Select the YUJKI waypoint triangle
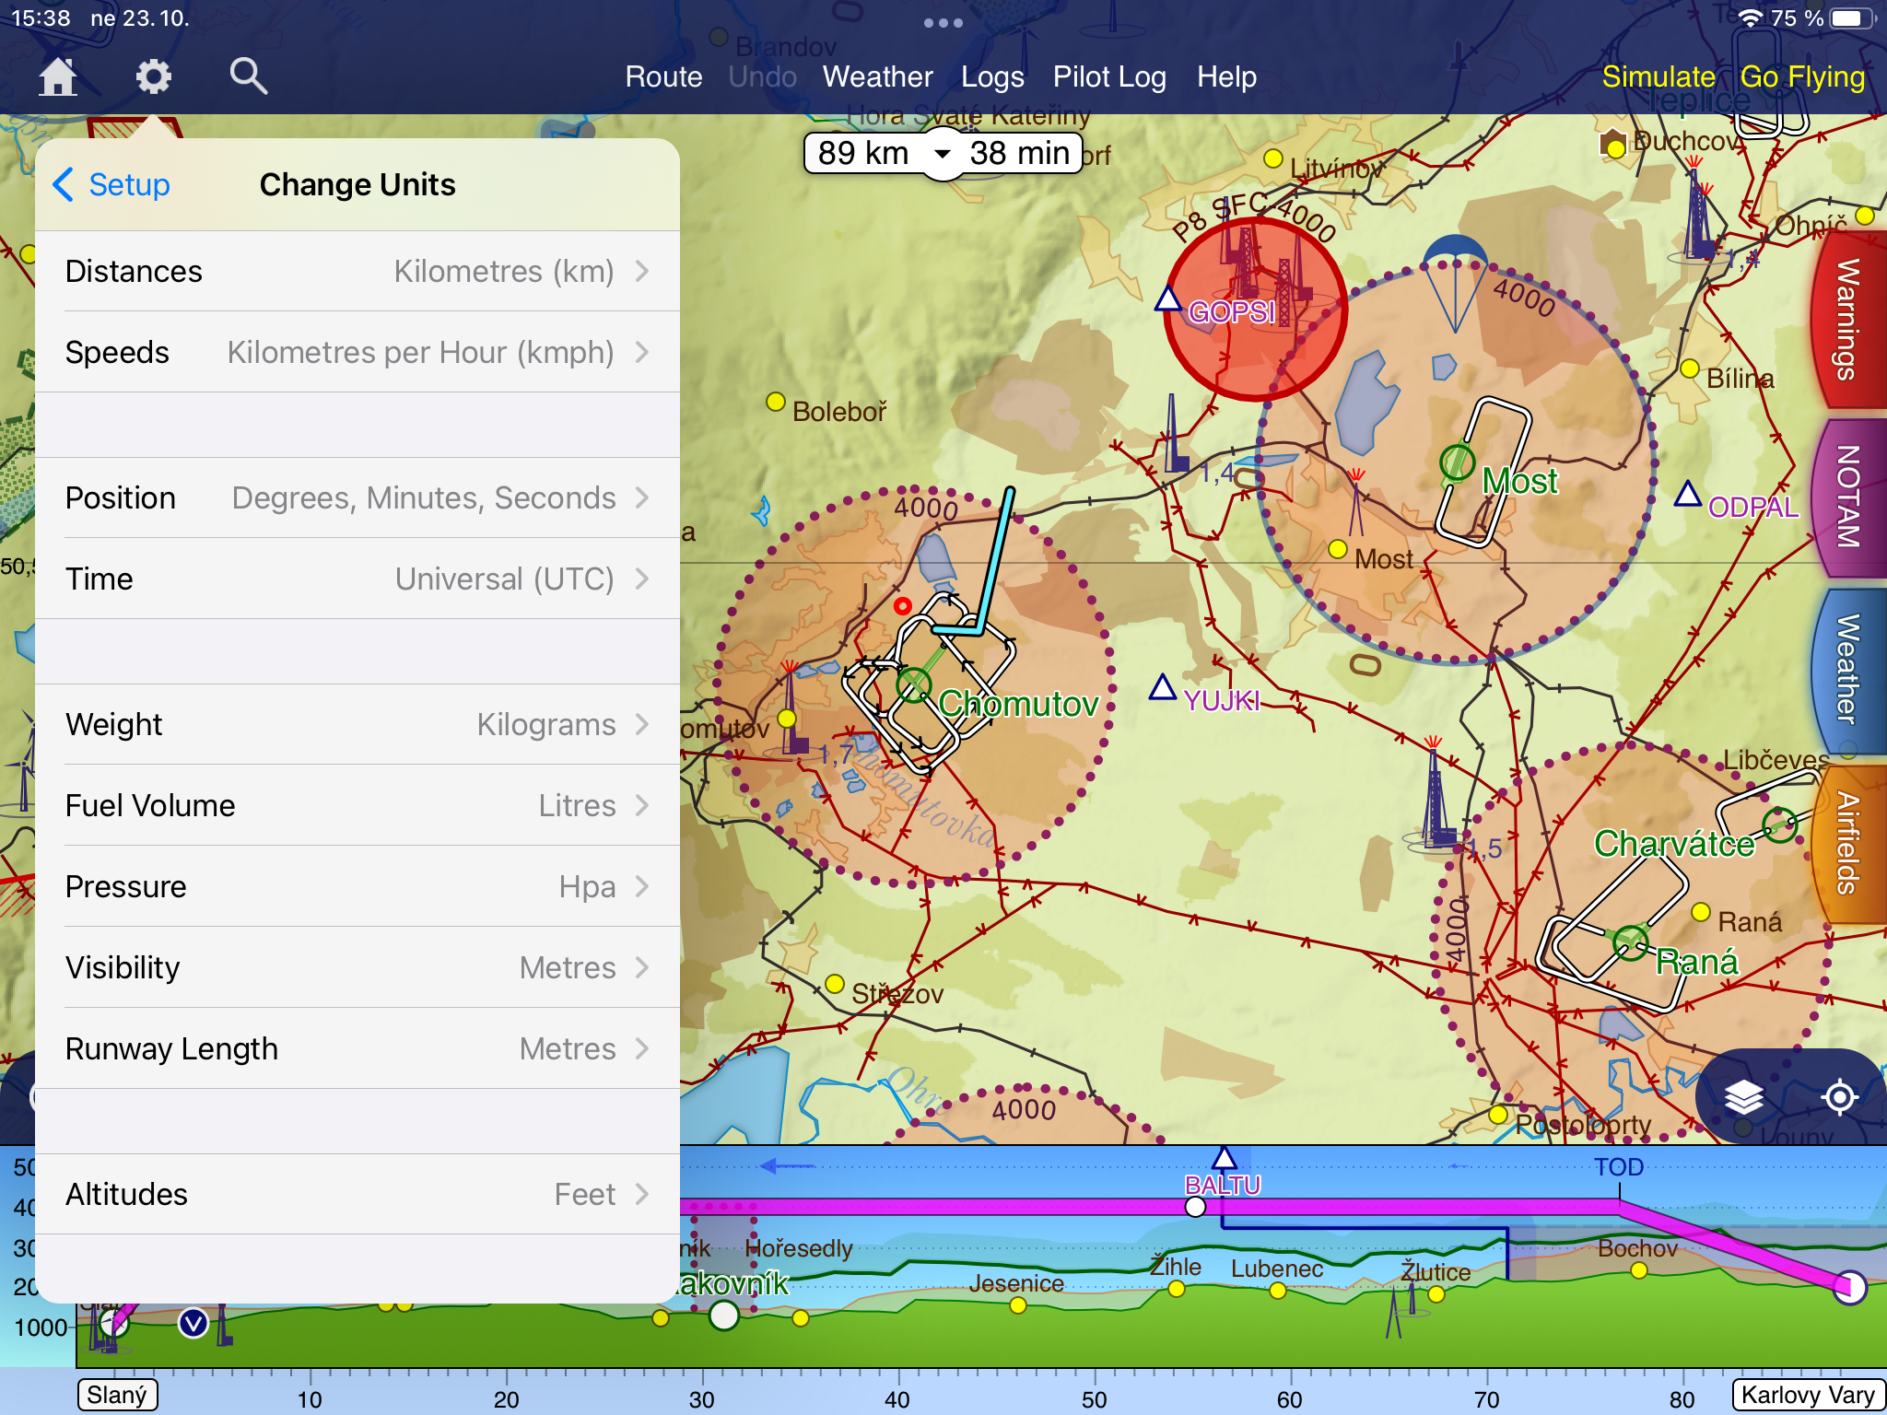Viewport: 1887px width, 1415px height. (x=1163, y=688)
